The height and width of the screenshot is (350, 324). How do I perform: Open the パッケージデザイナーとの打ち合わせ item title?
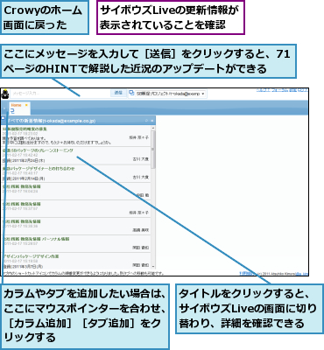point(39,169)
